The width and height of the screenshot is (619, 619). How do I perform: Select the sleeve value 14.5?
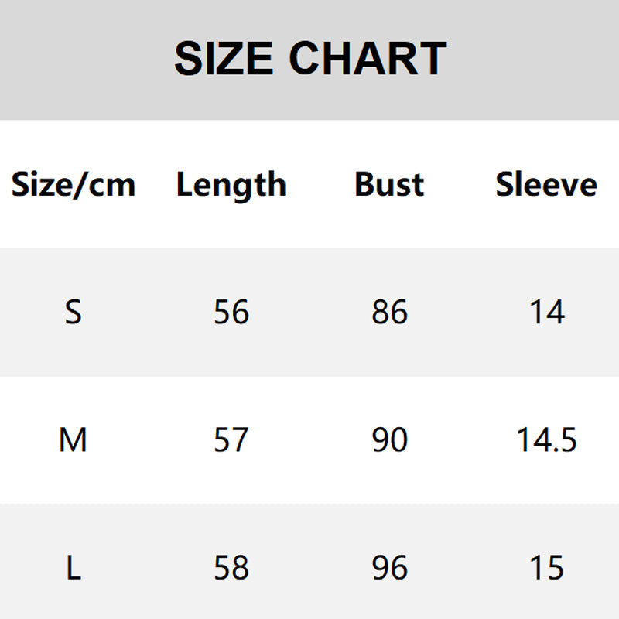click(547, 440)
